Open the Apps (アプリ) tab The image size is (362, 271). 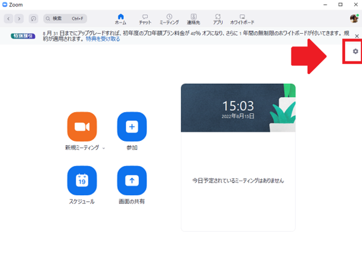[x=218, y=19]
